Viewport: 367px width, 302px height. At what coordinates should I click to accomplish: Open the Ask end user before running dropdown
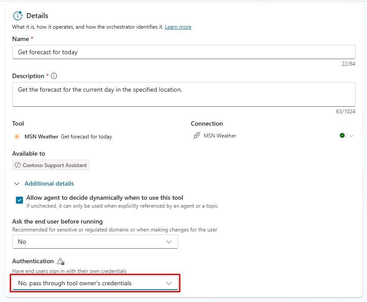pyautogui.click(x=95, y=242)
